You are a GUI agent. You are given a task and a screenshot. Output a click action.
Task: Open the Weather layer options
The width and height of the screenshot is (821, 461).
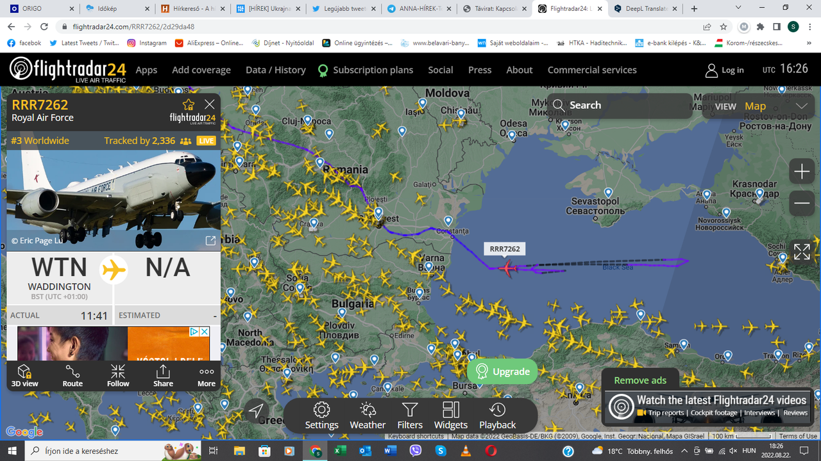(x=368, y=416)
